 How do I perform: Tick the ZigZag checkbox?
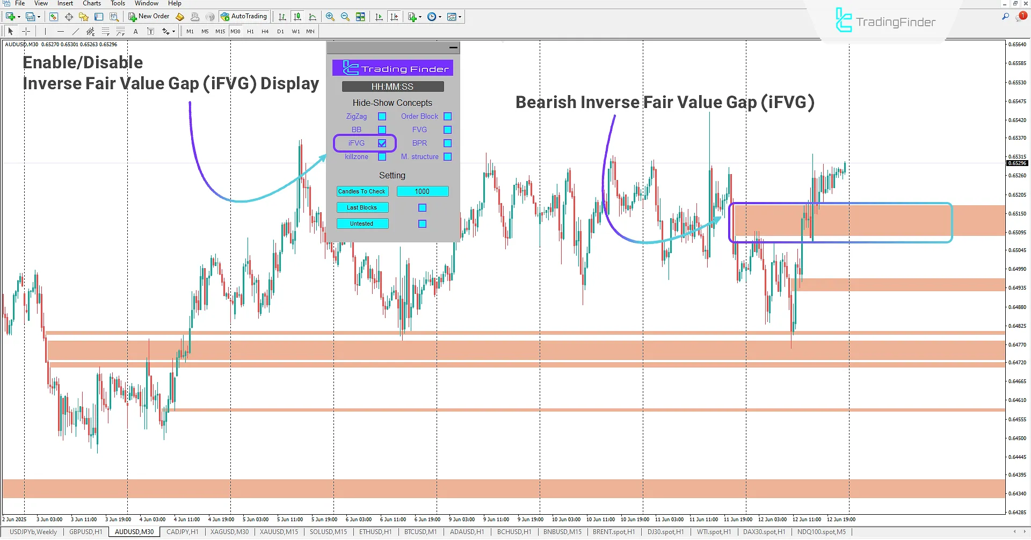click(x=382, y=116)
